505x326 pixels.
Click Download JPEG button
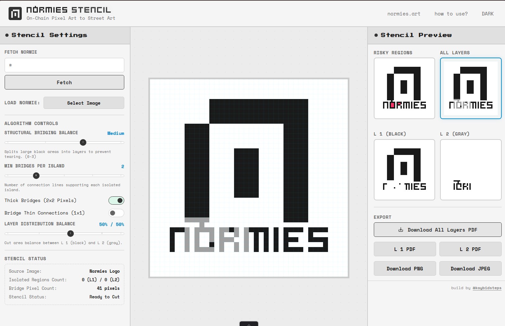click(470, 268)
